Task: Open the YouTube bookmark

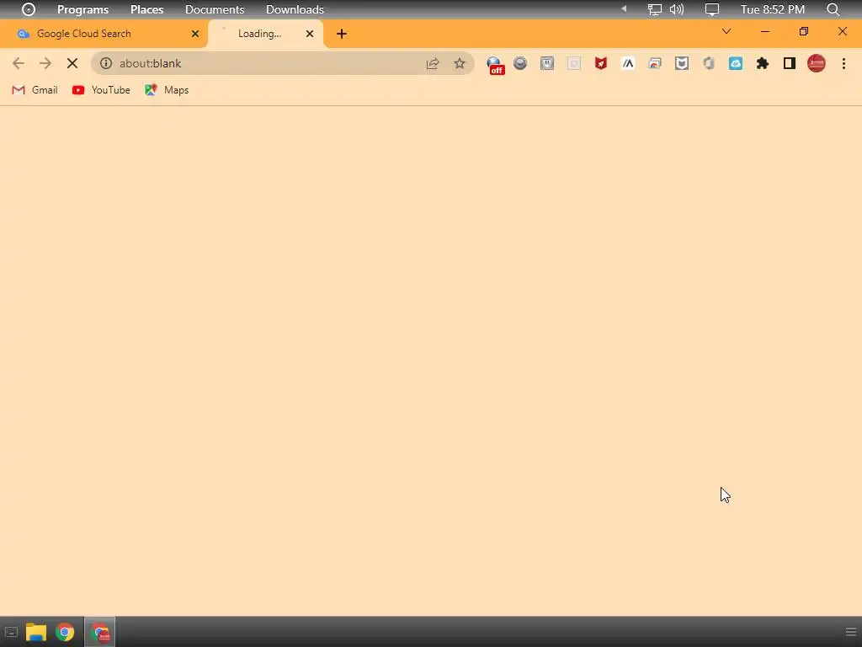Action: pos(101,89)
